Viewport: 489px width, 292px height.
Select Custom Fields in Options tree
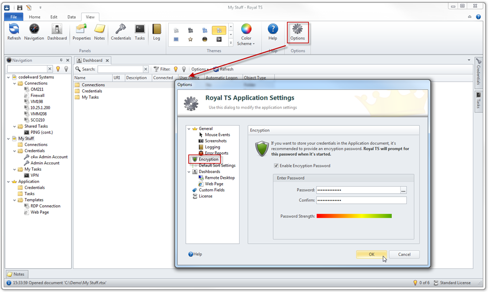(x=212, y=190)
